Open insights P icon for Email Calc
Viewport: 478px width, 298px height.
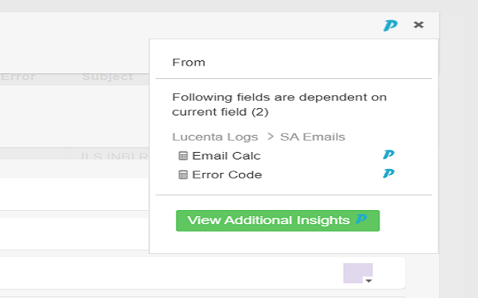pos(388,154)
